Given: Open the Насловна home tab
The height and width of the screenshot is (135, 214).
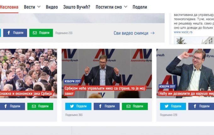Looking at the screenshot, I should [x=9, y=7].
